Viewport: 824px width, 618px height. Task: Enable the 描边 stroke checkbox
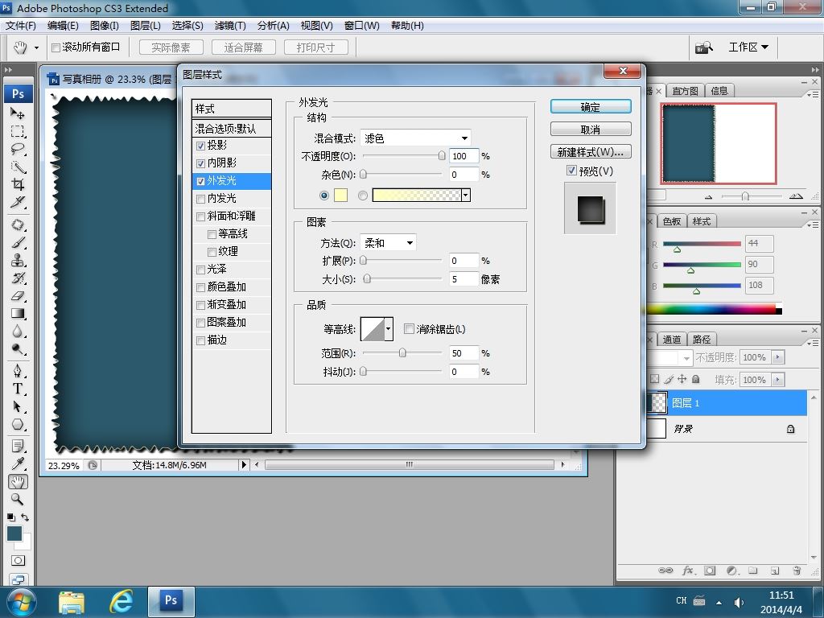pyautogui.click(x=200, y=340)
